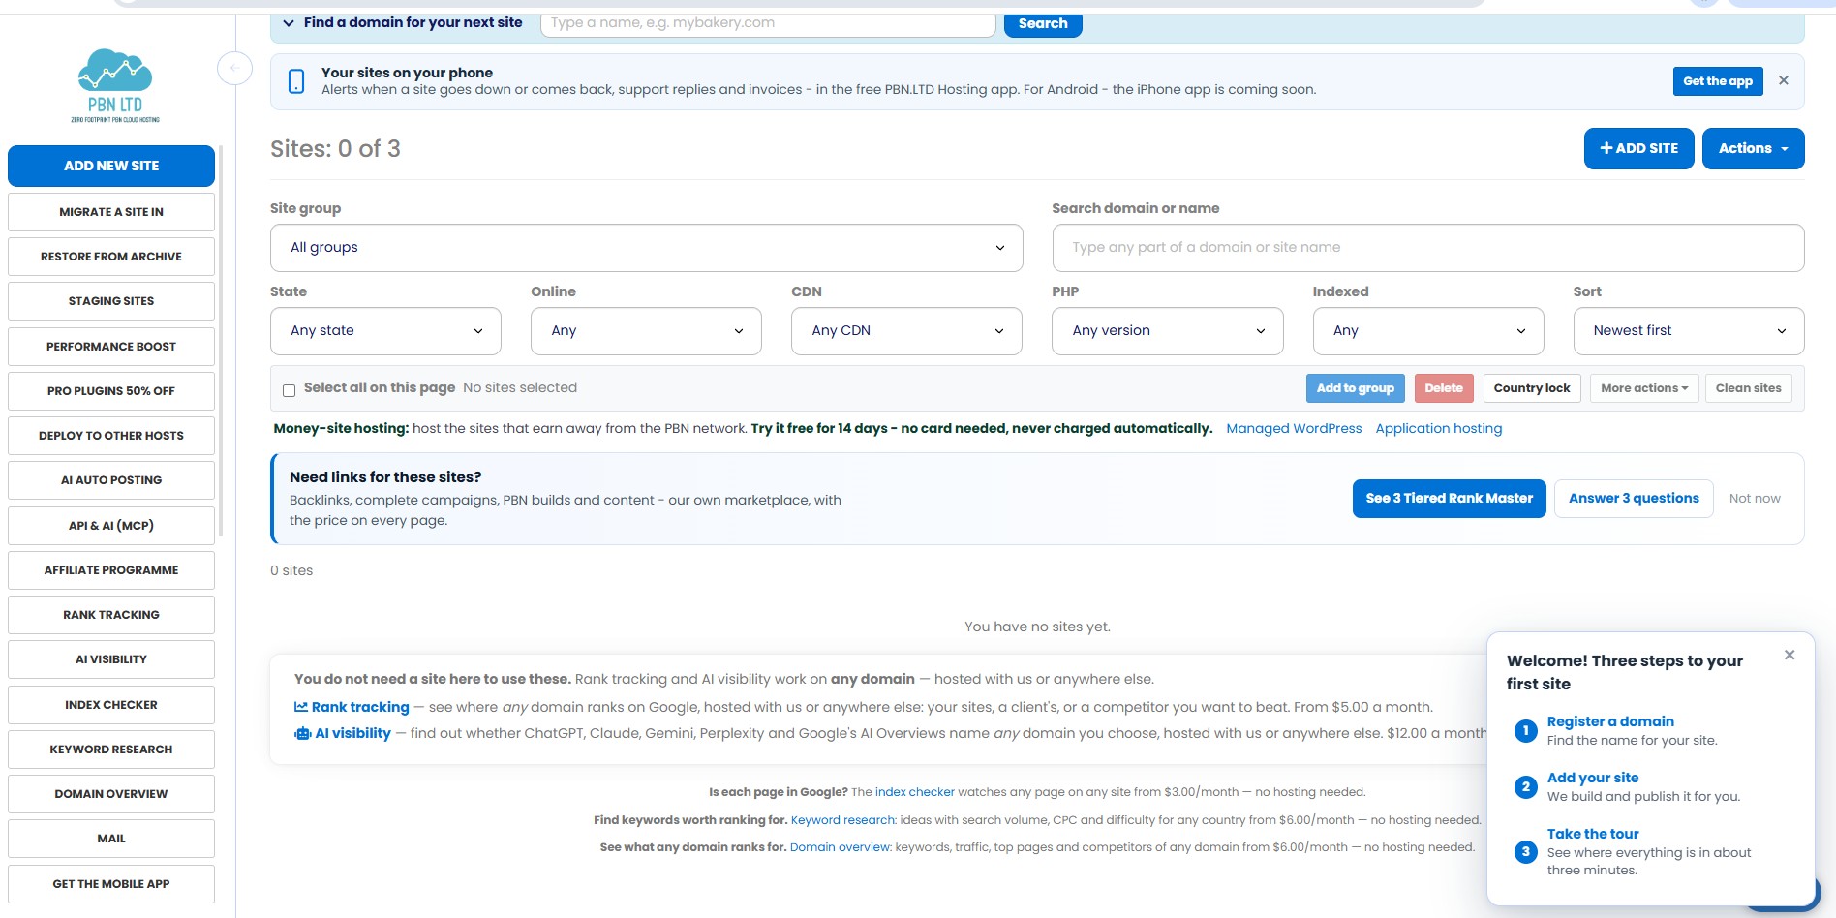Click the Country lock button

point(1532,388)
